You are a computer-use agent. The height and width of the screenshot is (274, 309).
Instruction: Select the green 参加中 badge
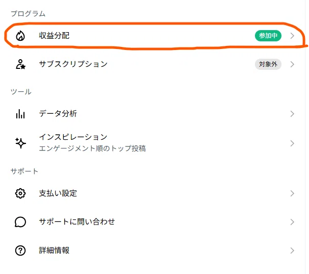click(268, 36)
